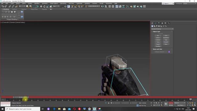
Task: Open the Utilities hammer panel tab
Action: click(x=169, y=23)
